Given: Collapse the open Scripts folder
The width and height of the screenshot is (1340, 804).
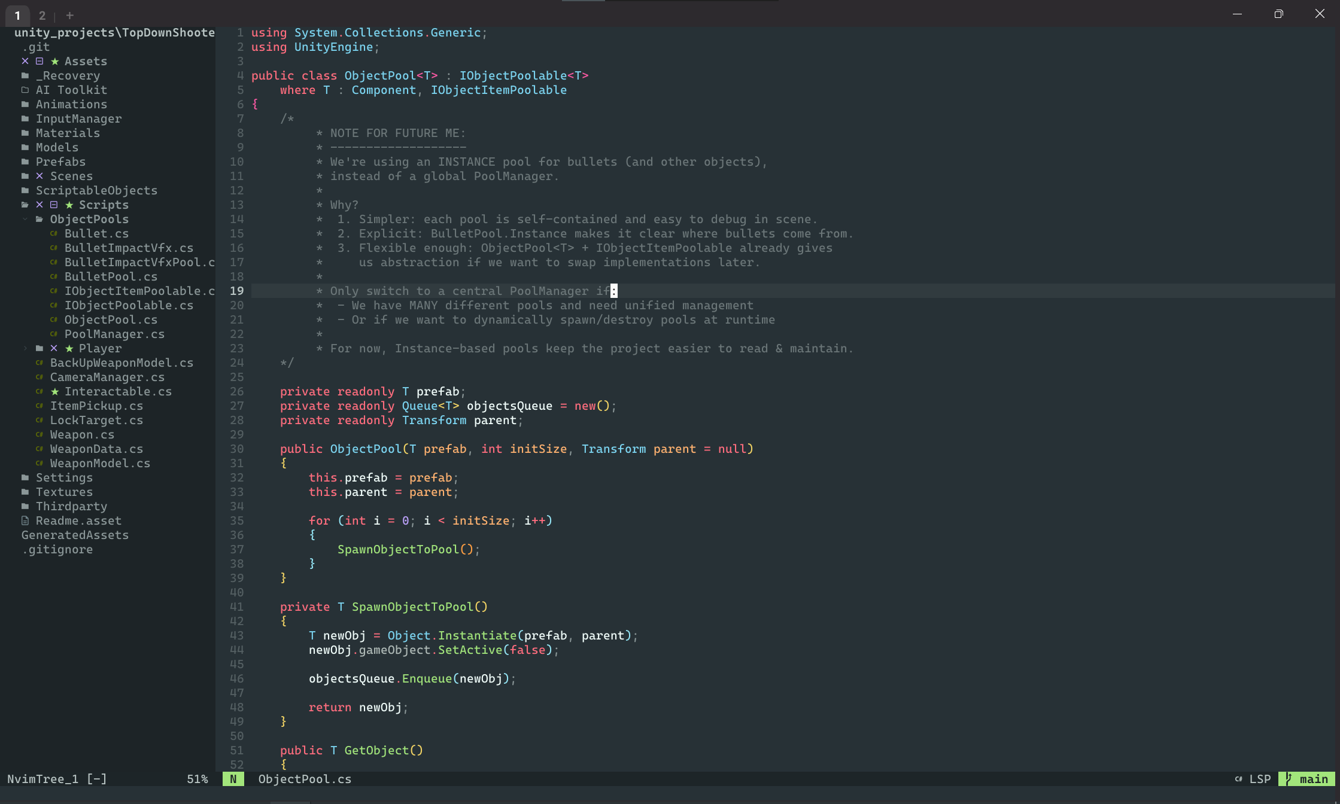Looking at the screenshot, I should pos(25,205).
